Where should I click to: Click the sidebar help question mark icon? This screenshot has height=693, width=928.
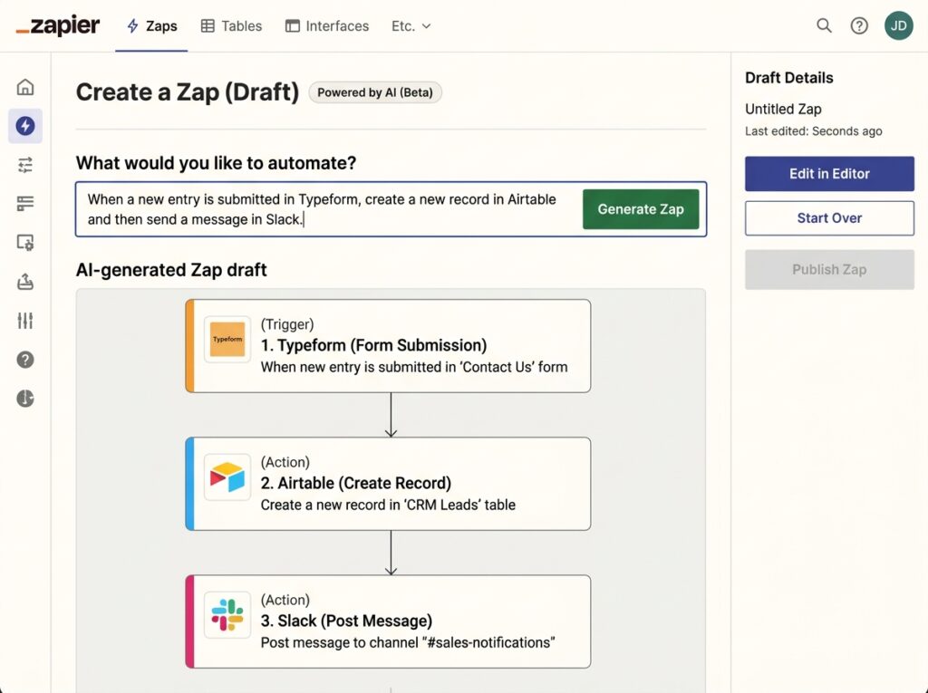click(x=24, y=360)
